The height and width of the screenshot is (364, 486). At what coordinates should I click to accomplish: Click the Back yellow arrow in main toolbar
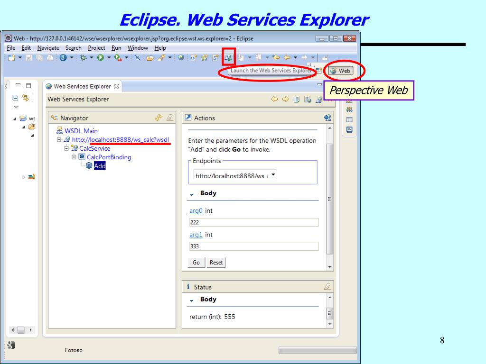(287, 57)
